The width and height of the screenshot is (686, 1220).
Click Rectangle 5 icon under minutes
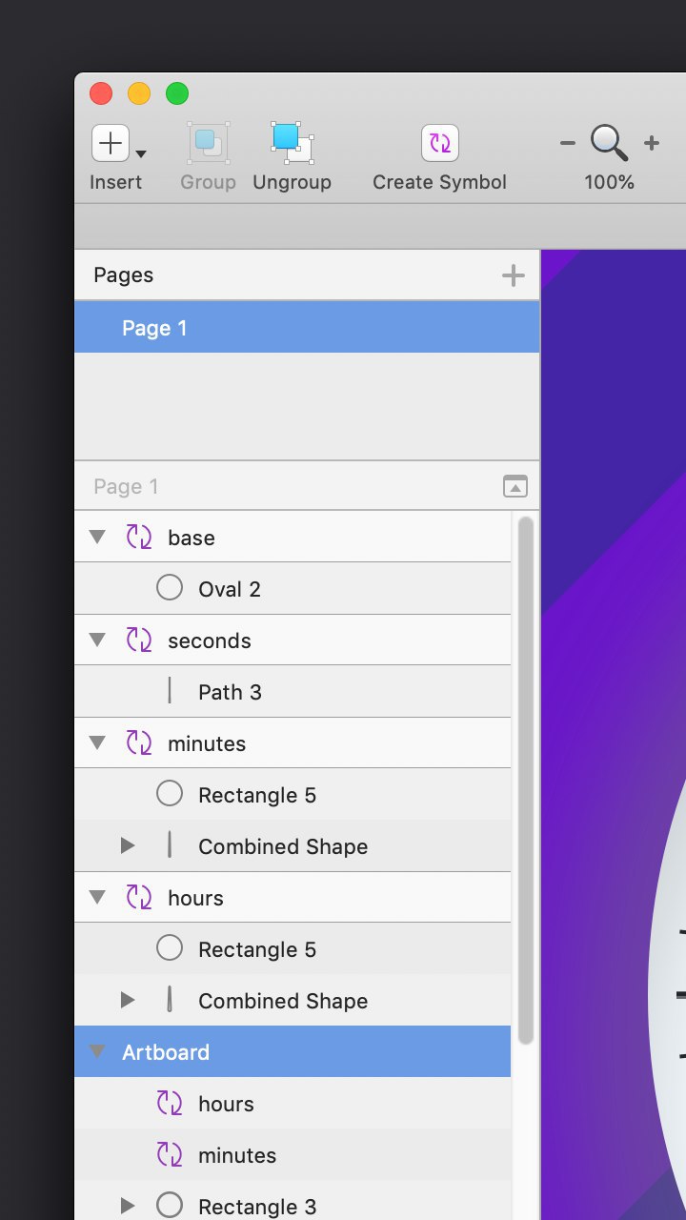(x=170, y=794)
